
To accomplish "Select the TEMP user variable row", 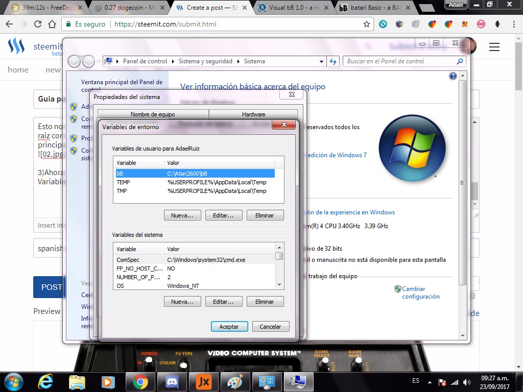I will [x=195, y=182].
